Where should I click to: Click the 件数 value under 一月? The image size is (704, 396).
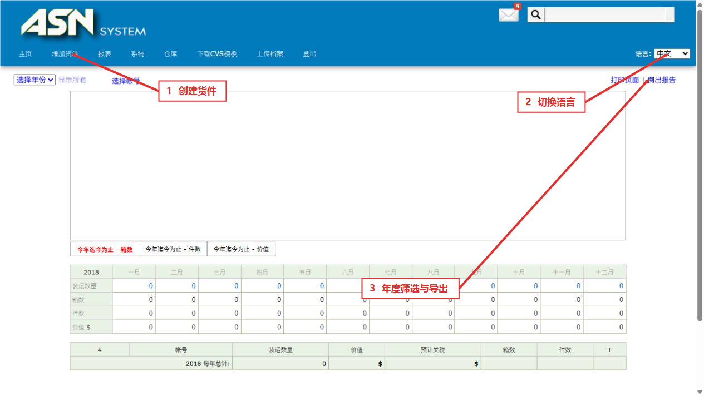pos(151,313)
